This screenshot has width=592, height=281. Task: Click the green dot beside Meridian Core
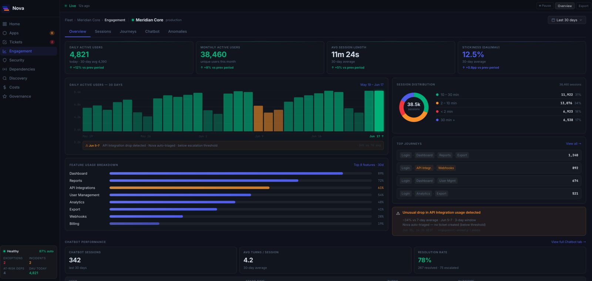click(133, 20)
